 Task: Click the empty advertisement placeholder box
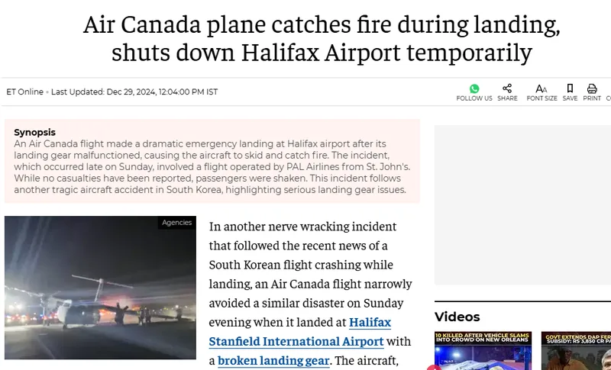coord(522,205)
